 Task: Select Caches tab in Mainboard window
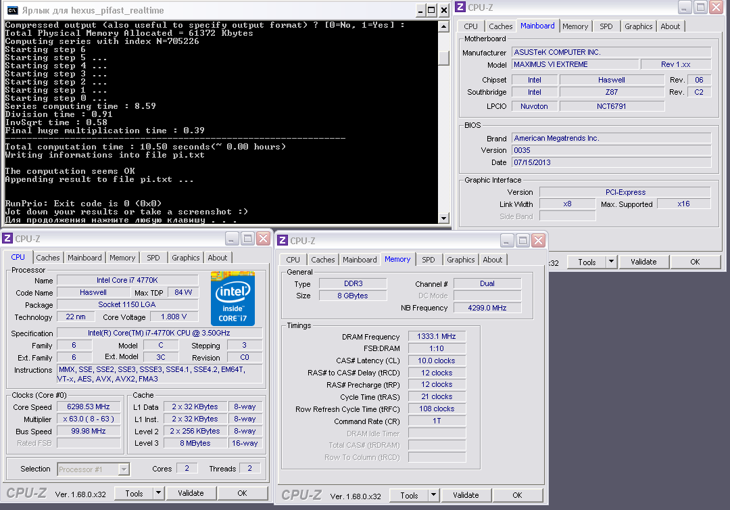[x=500, y=26]
